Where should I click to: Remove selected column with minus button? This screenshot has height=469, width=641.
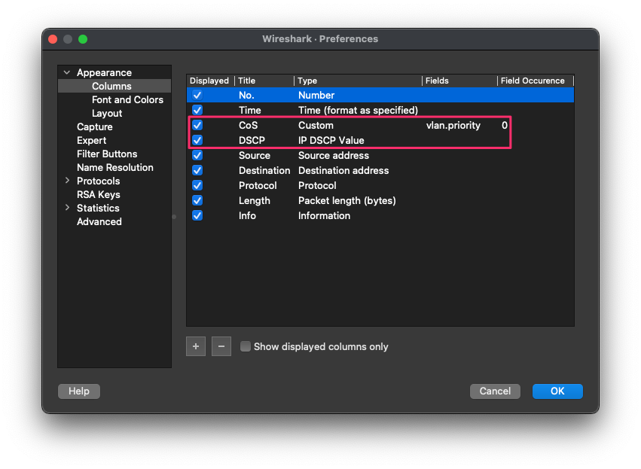[x=221, y=346]
